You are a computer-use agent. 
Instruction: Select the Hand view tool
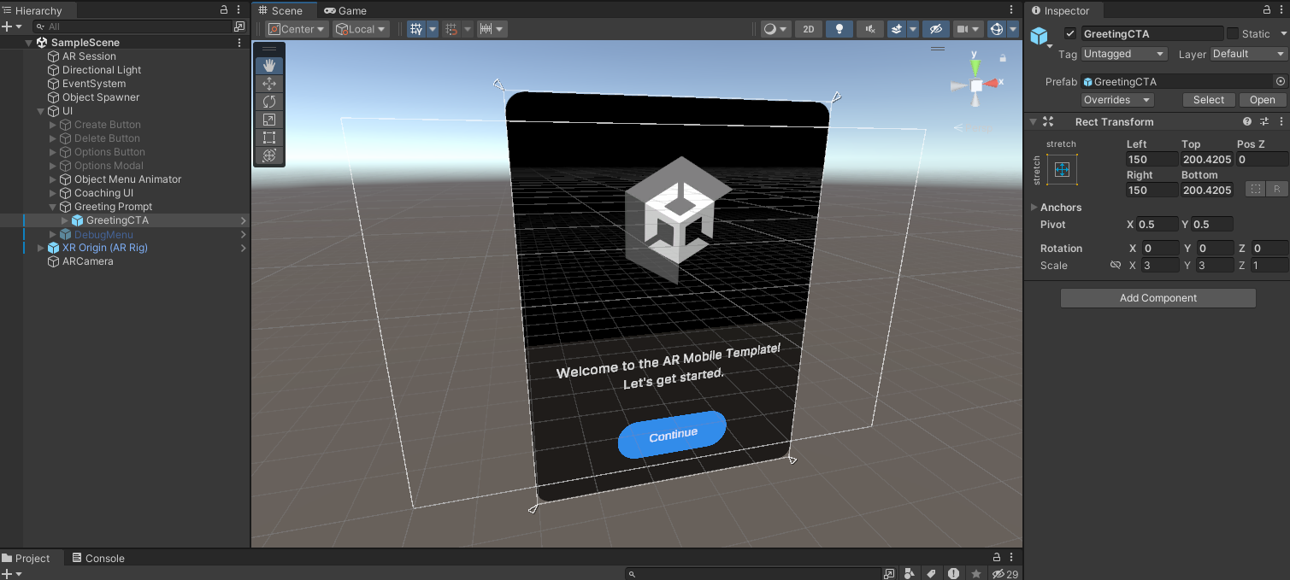click(x=269, y=65)
